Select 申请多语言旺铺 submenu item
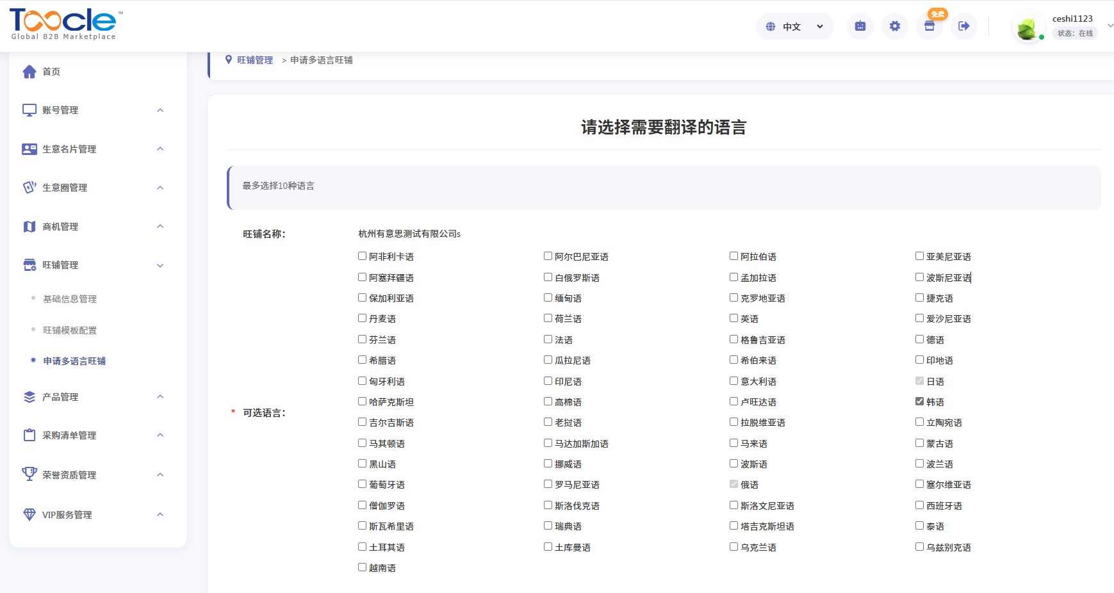This screenshot has height=593, width=1114. point(74,361)
